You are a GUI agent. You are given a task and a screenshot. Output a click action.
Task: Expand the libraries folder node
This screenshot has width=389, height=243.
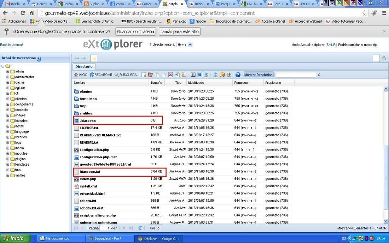(x=8, y=137)
